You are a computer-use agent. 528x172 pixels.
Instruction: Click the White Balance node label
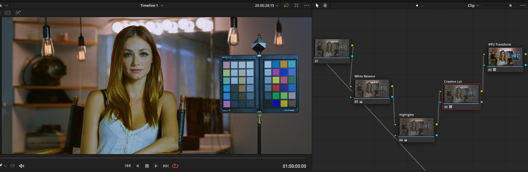365,77
